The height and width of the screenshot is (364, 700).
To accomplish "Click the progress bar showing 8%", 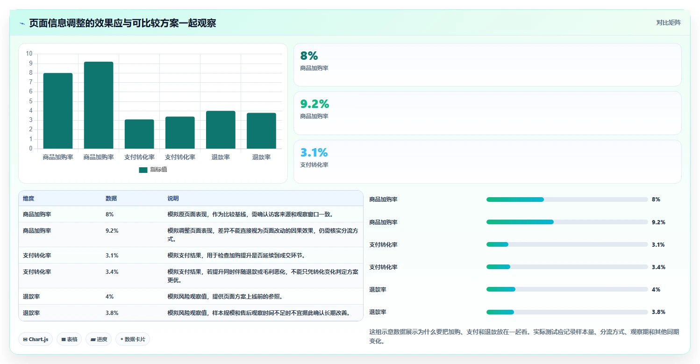I will tap(567, 200).
